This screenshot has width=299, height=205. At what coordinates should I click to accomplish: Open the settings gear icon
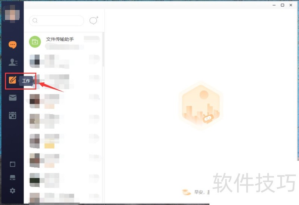coord(13,190)
